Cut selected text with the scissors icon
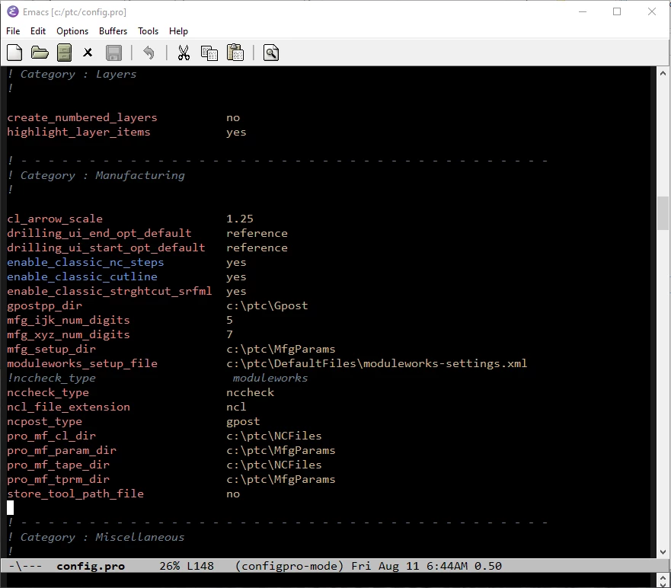The image size is (671, 588). pos(184,52)
